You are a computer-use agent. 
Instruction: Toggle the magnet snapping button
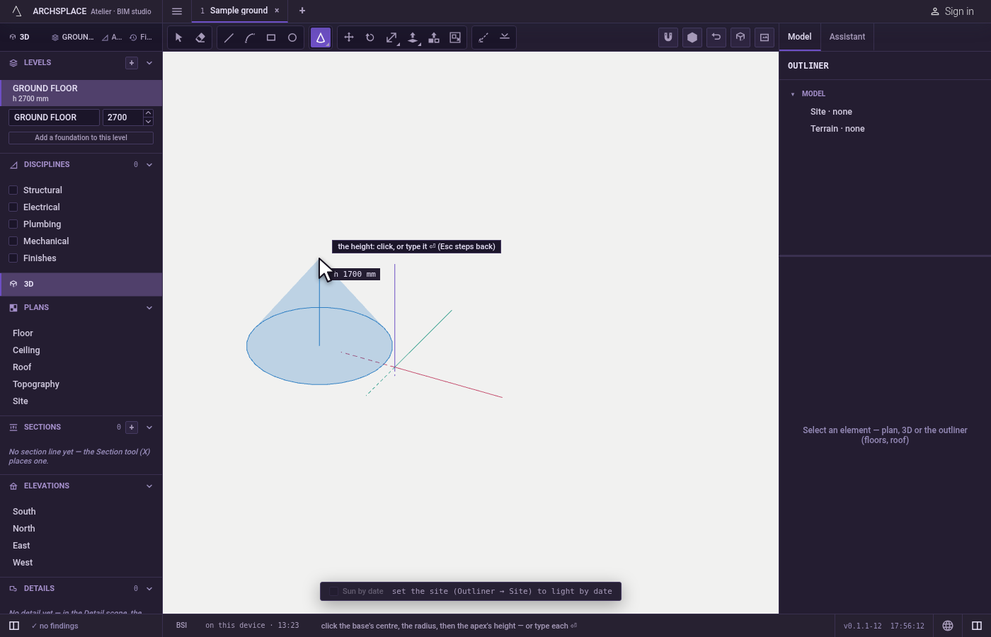click(668, 38)
